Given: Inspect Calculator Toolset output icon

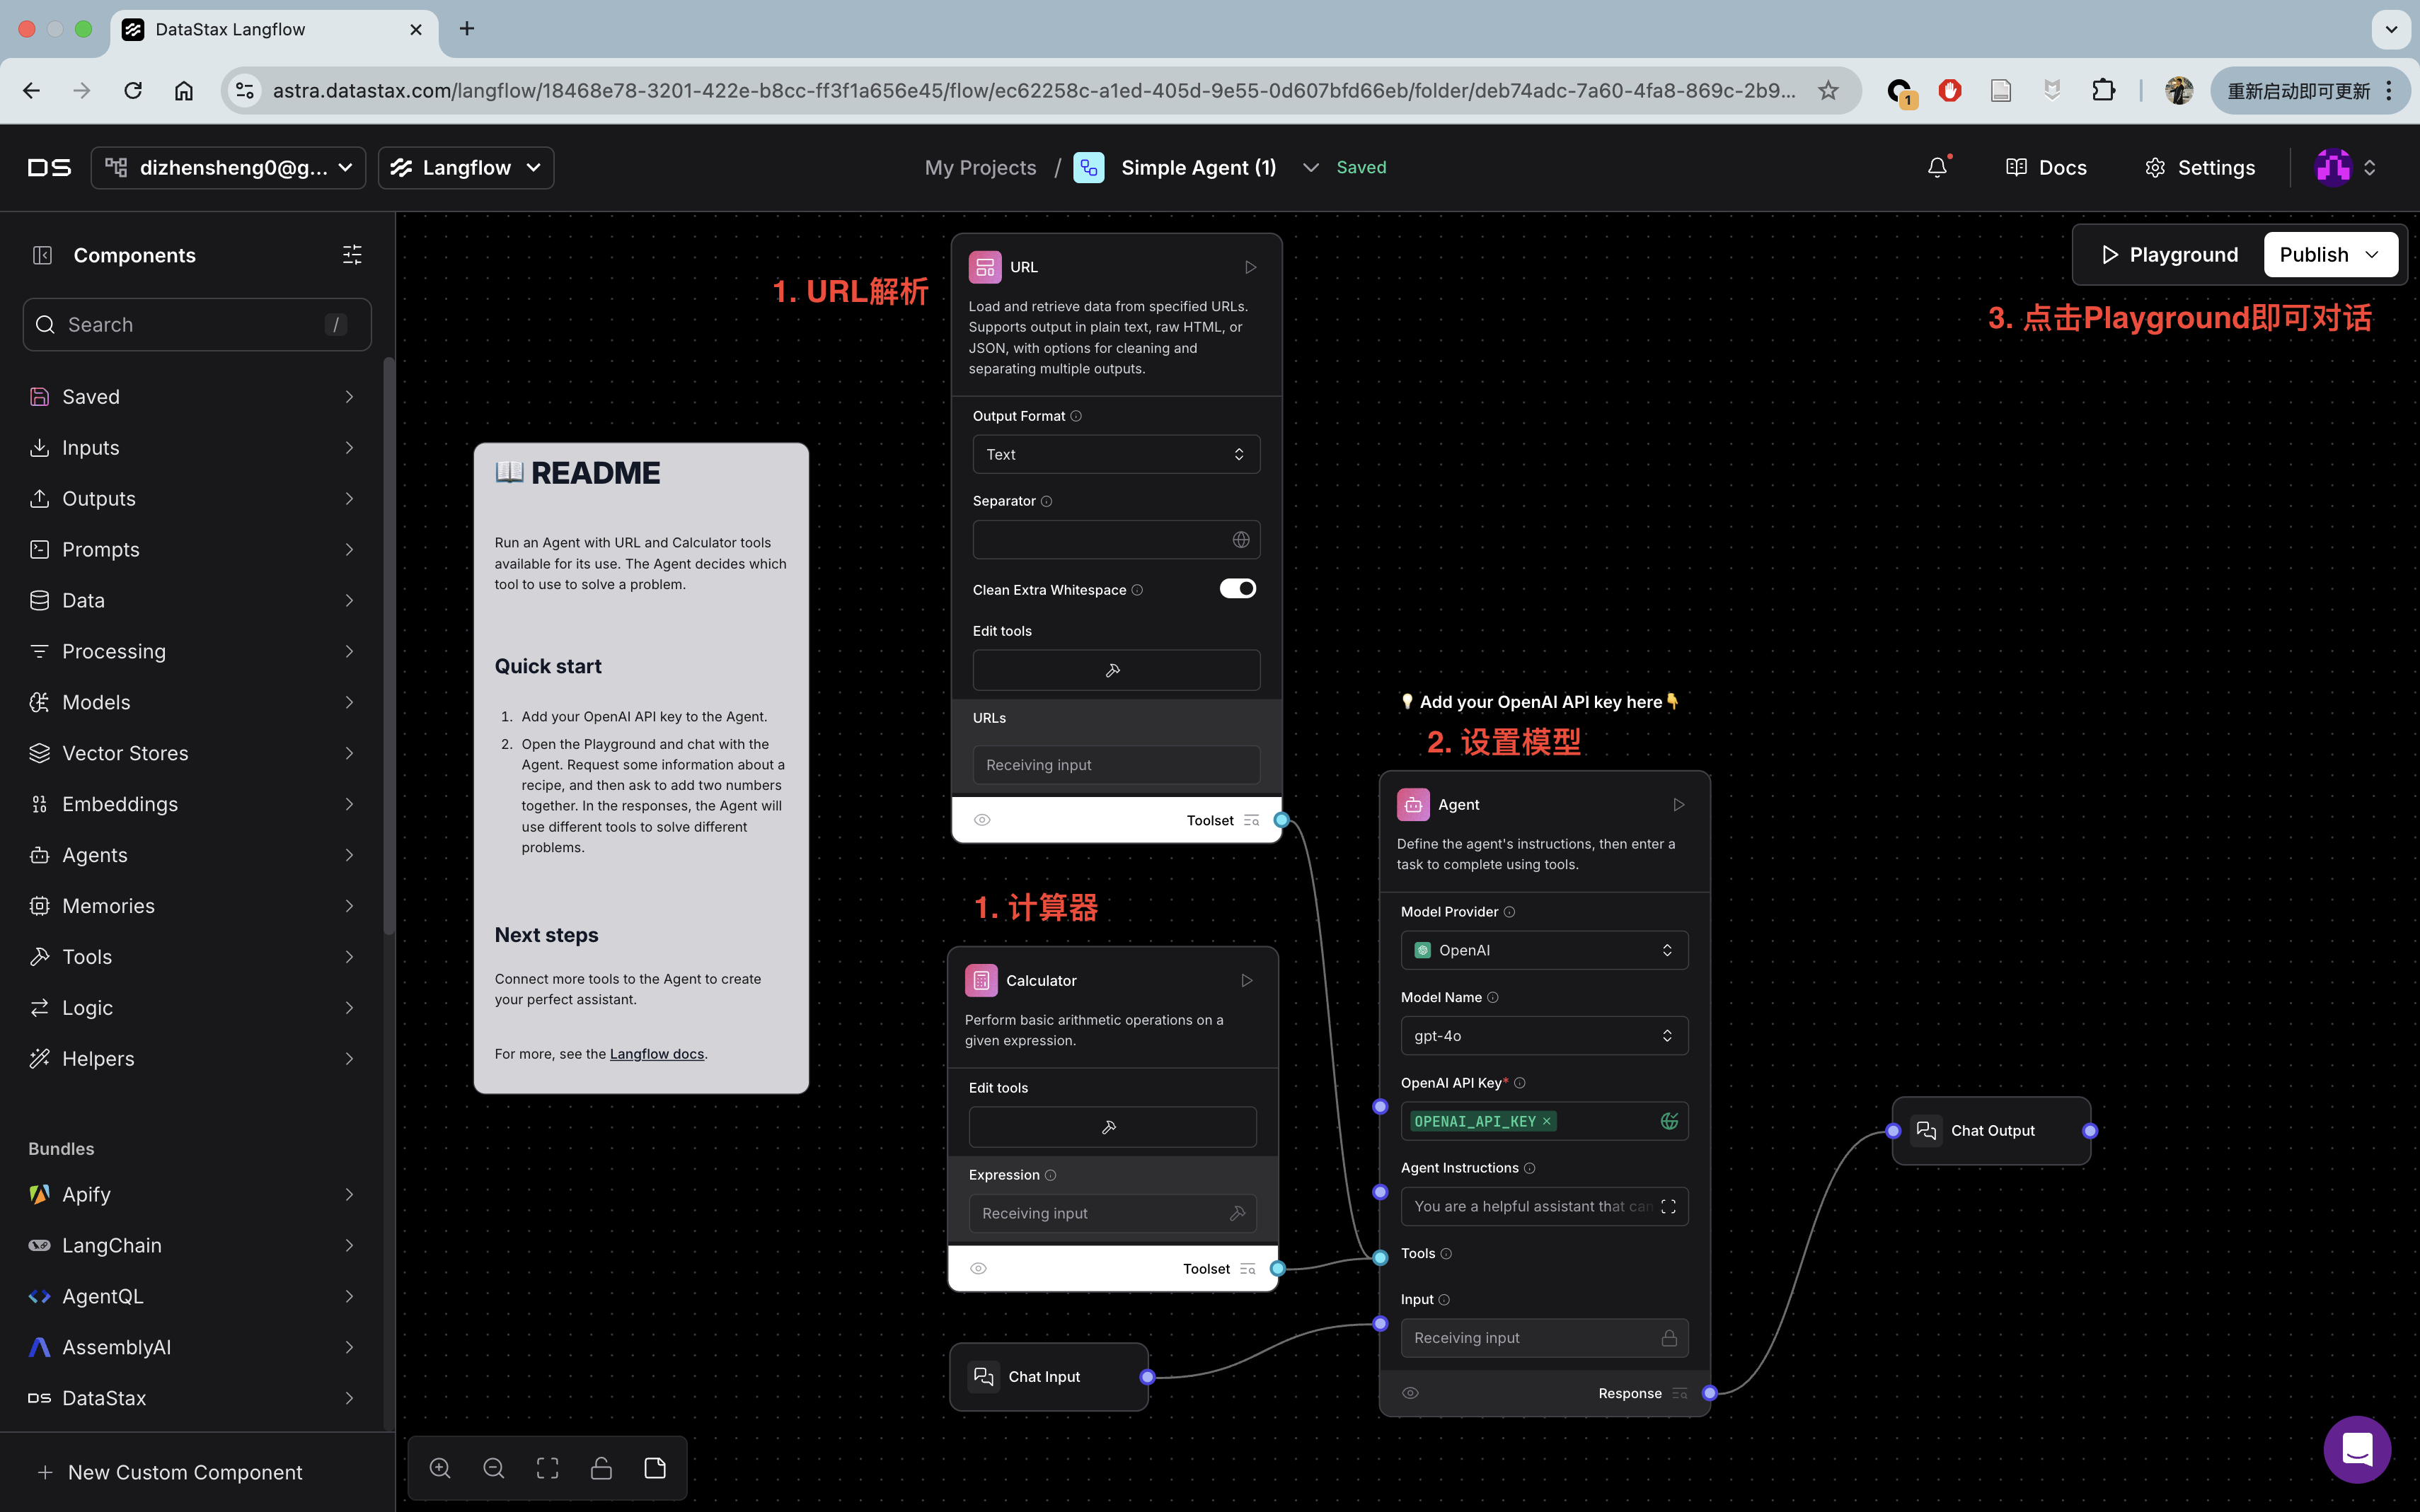Looking at the screenshot, I should point(1248,1268).
